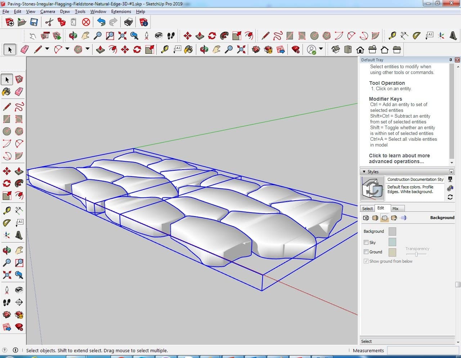Open the Extensions menu
This screenshot has width=461, height=358.
121,12
